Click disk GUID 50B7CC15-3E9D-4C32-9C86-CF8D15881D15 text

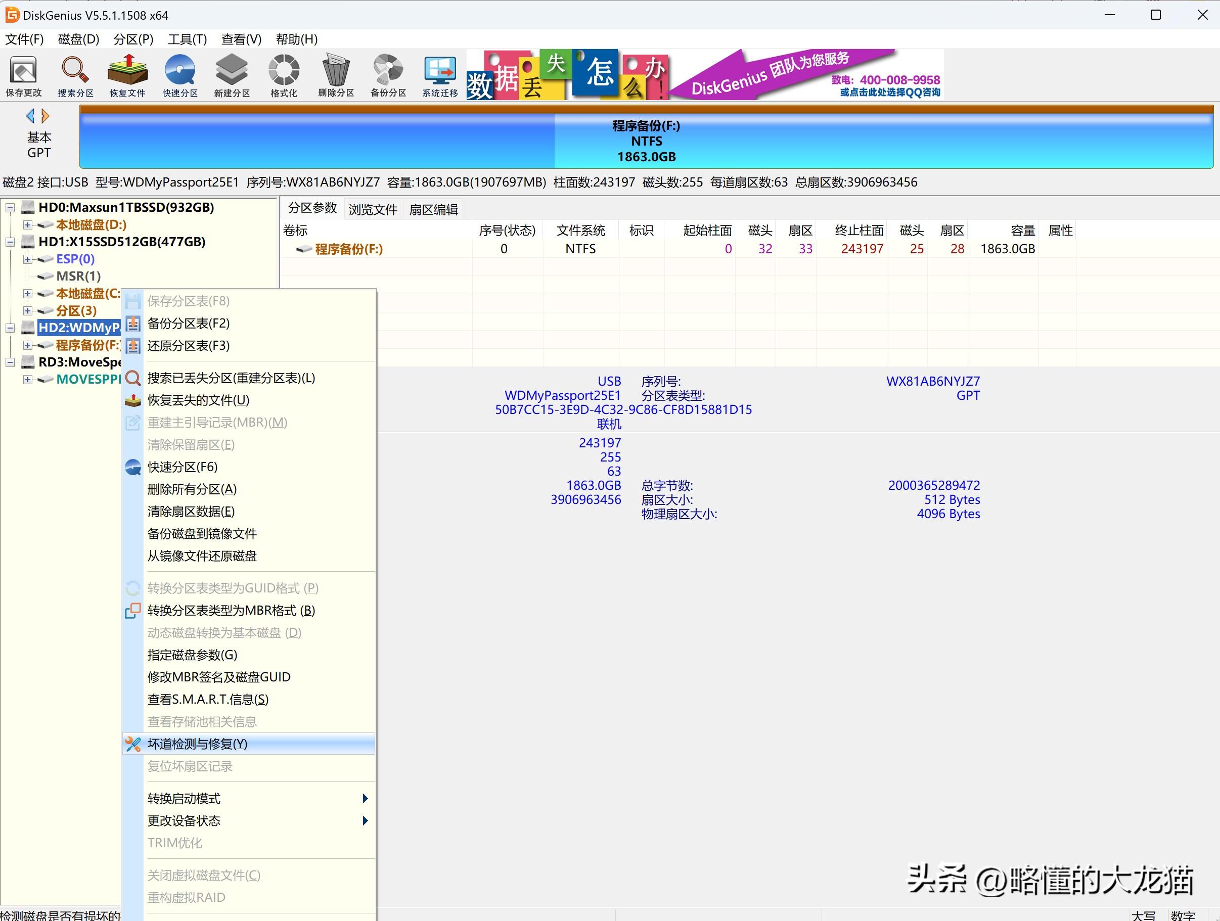pyautogui.click(x=623, y=410)
